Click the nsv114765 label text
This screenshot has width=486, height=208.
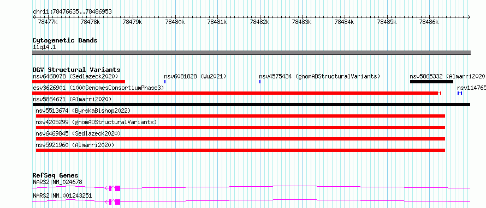pos(471,88)
